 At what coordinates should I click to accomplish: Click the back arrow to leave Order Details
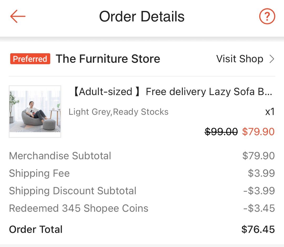[x=18, y=16]
